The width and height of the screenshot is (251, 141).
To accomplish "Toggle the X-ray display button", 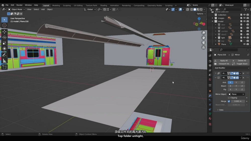I will [x=187, y=10].
